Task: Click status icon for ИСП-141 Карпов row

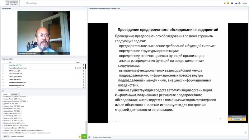Action: 83,71
